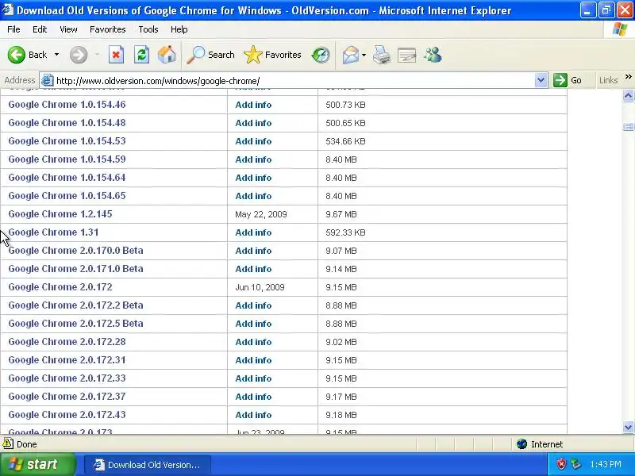Open the Mail button dropdown arrow
The height and width of the screenshot is (476, 635).
(364, 55)
